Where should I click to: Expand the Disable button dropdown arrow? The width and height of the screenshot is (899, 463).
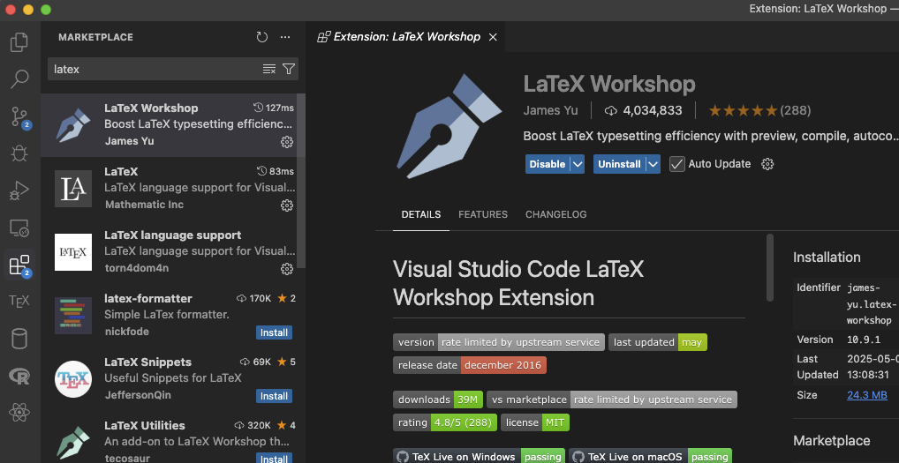click(578, 164)
